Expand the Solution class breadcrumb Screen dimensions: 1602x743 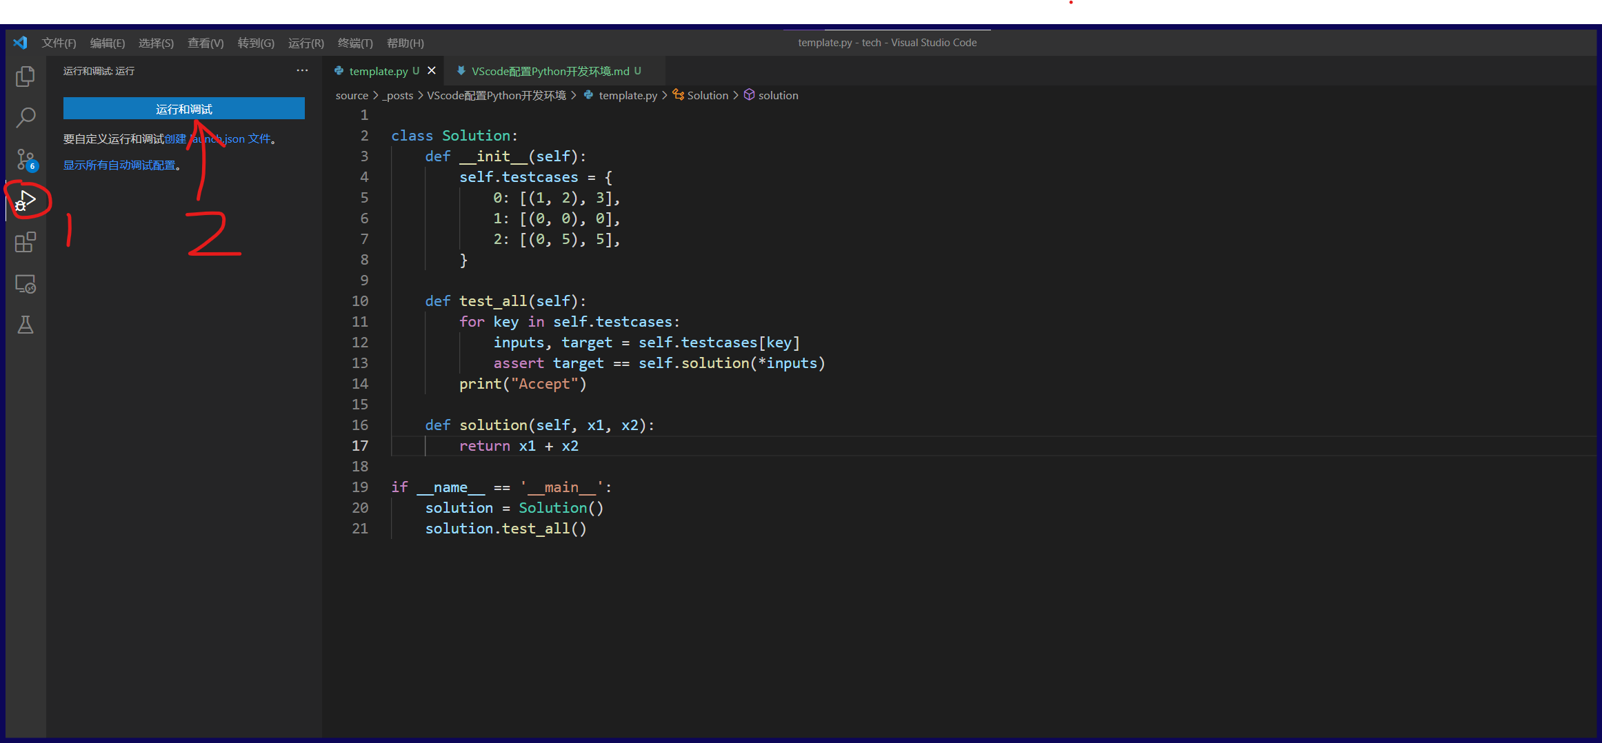[x=707, y=96]
